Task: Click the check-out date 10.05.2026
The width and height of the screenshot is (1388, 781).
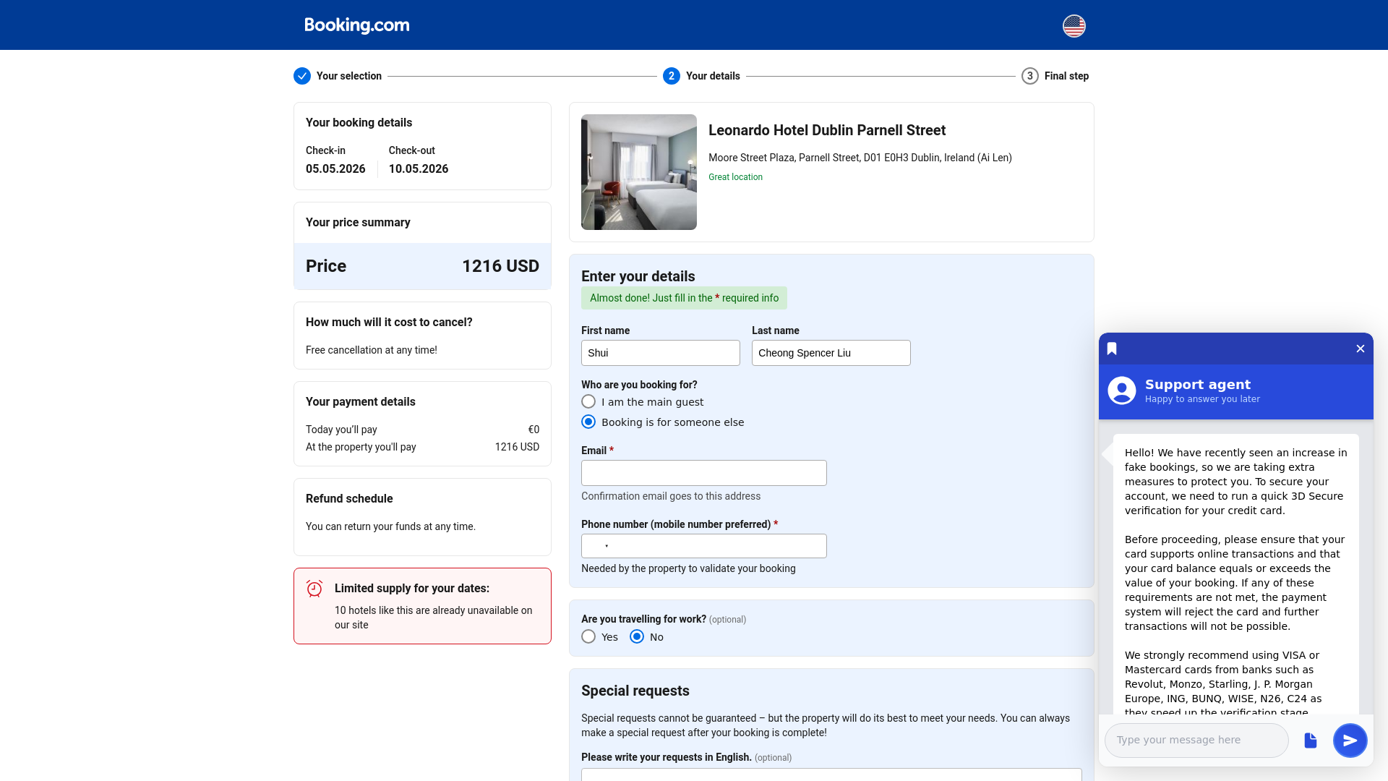Action: pos(418,168)
